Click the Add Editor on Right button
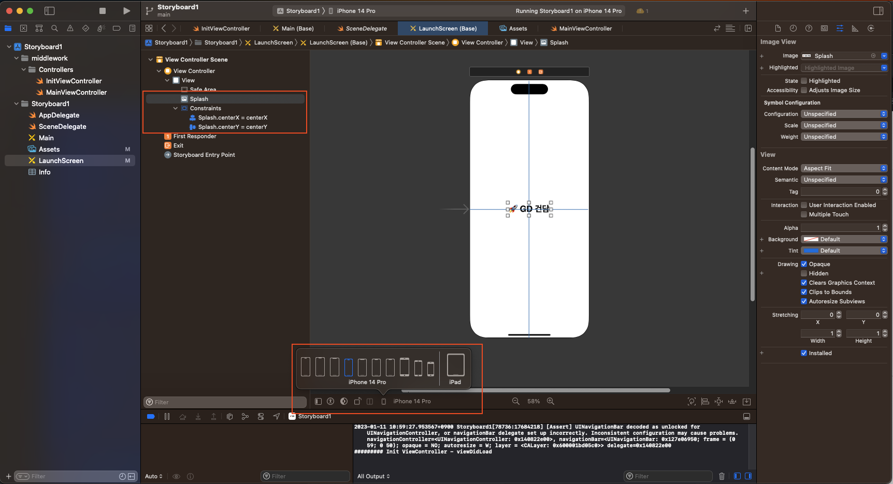The image size is (893, 484). tap(748, 28)
